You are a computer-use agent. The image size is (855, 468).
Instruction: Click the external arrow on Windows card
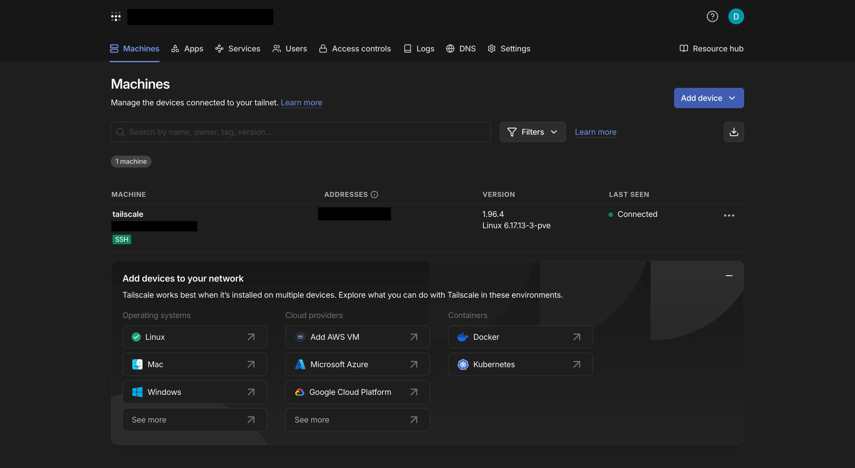tap(251, 392)
